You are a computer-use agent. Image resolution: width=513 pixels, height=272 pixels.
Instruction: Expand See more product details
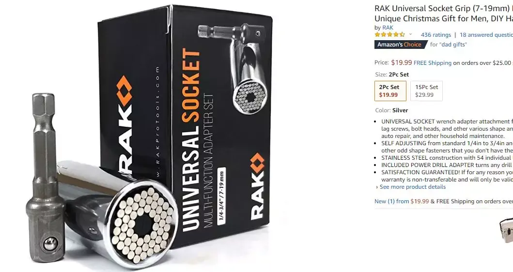click(411, 187)
